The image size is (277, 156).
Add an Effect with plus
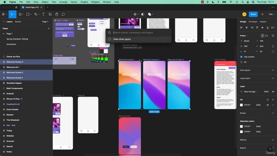[273, 140]
